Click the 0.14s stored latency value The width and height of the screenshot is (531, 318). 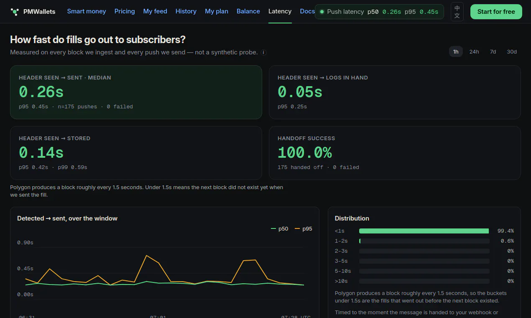[x=41, y=152]
